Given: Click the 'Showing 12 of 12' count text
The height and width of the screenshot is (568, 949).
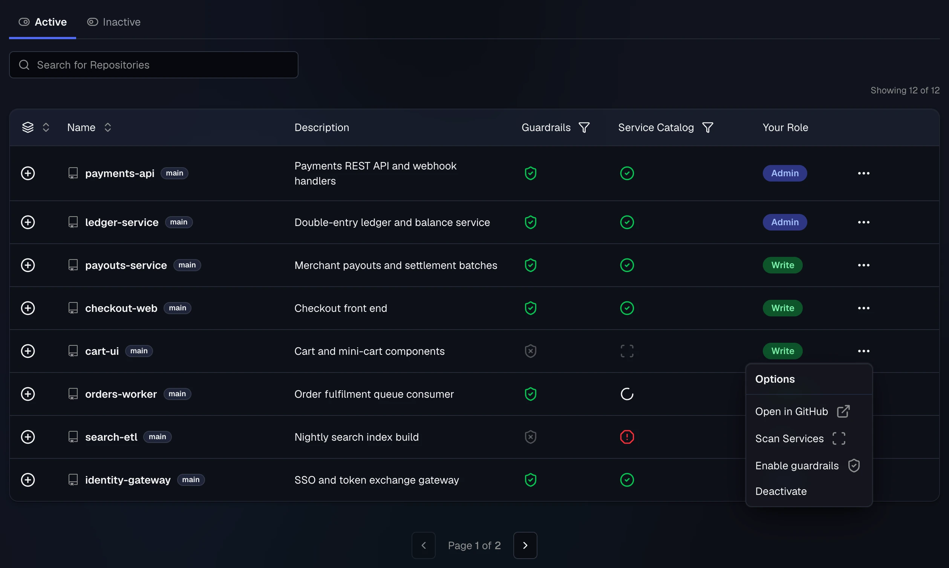Looking at the screenshot, I should 905,90.
